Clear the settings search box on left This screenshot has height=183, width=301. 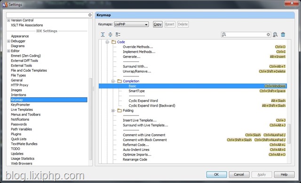click(x=90, y=15)
